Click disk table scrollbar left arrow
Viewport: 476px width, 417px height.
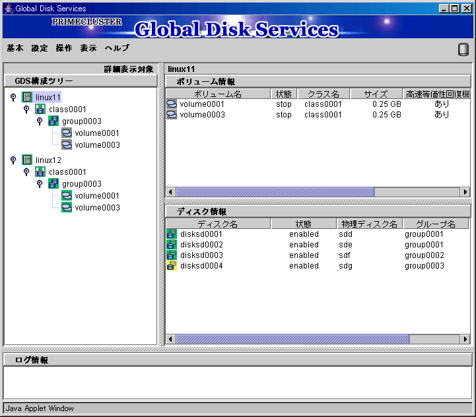pos(170,339)
